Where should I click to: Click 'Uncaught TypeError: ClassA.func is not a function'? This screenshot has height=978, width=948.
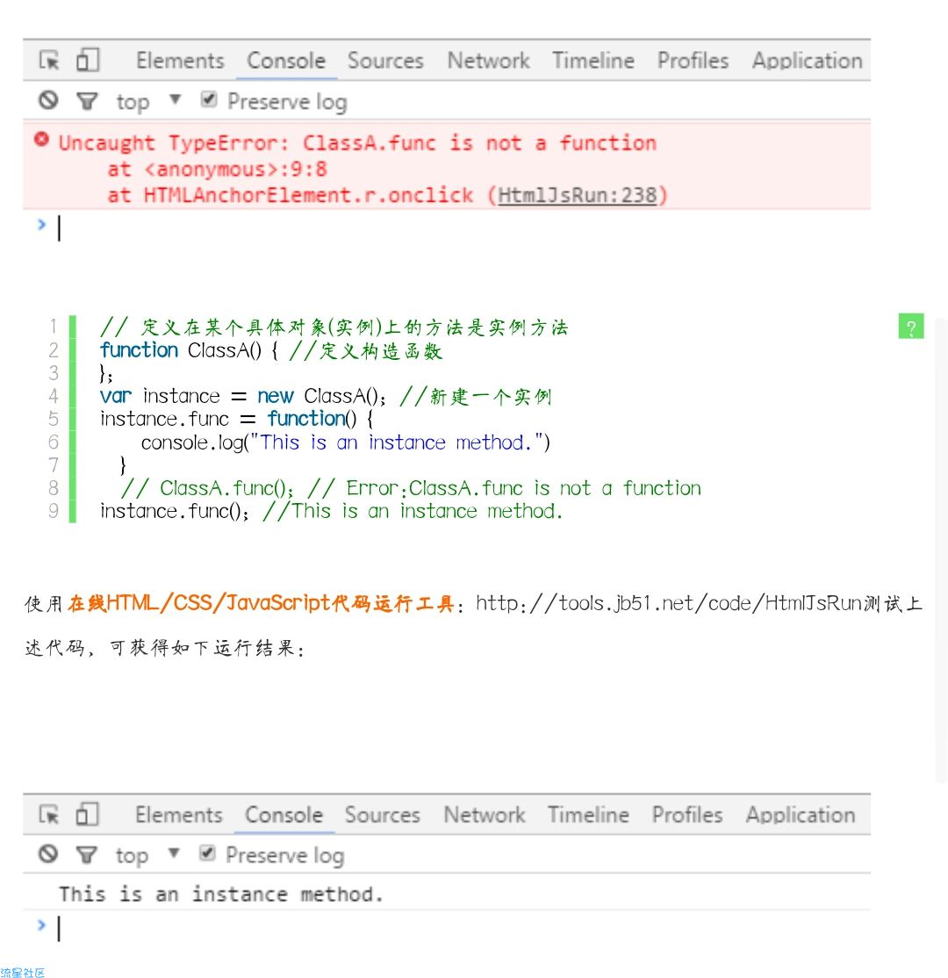coord(357,143)
